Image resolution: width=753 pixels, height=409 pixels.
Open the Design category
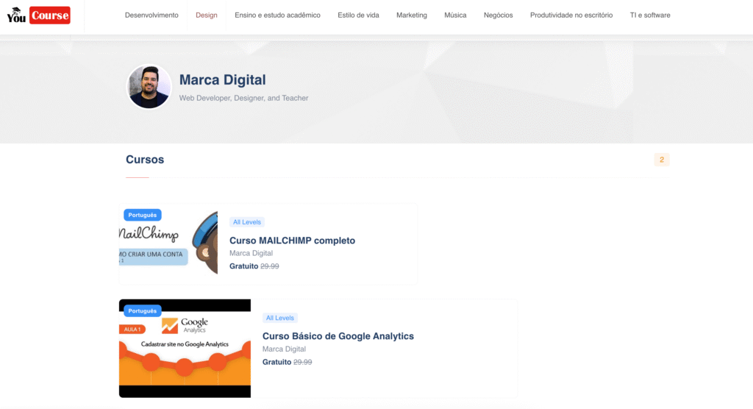207,15
